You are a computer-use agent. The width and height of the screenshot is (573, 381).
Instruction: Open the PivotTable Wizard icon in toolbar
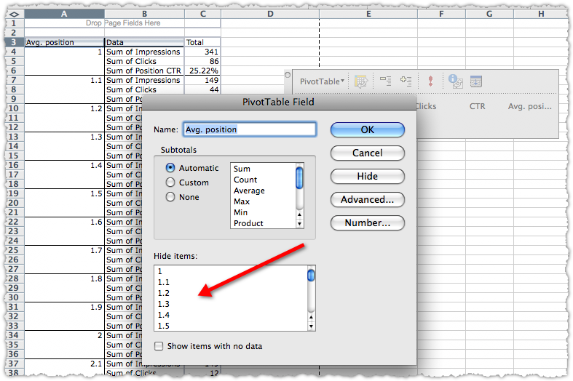(x=361, y=81)
